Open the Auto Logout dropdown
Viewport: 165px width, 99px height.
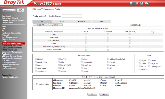coord(9,10)
